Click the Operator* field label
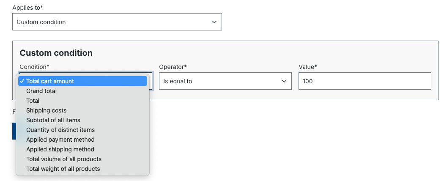The width and height of the screenshot is (444, 181). (x=173, y=67)
